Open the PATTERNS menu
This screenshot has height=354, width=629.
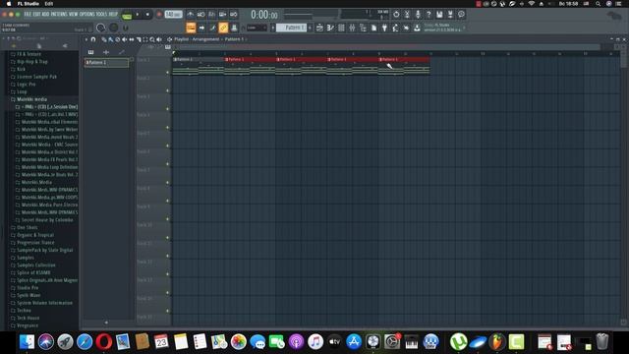coord(59,14)
